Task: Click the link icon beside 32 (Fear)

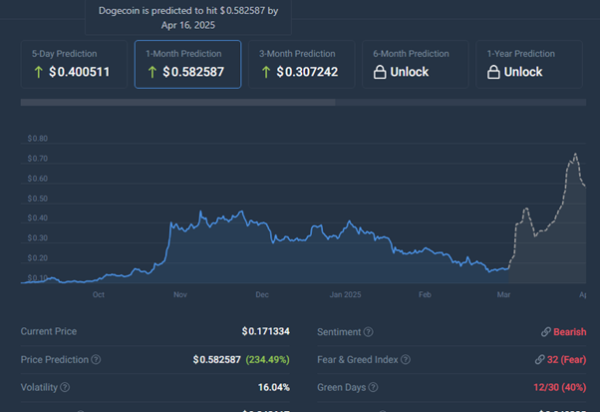Action: point(539,359)
